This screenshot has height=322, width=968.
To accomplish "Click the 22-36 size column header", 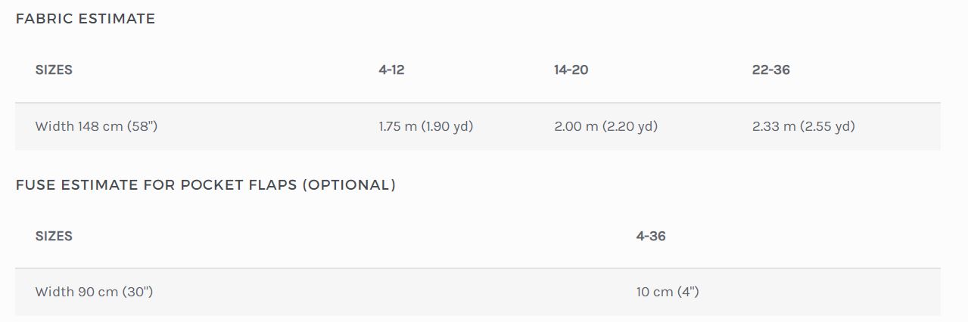I will [x=771, y=70].
